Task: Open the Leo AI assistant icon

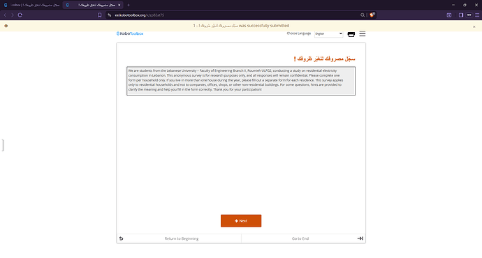Action: point(449,15)
